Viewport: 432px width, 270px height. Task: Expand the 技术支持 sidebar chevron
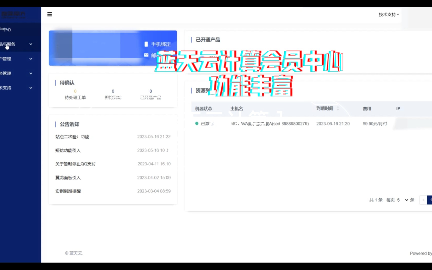click(31, 88)
